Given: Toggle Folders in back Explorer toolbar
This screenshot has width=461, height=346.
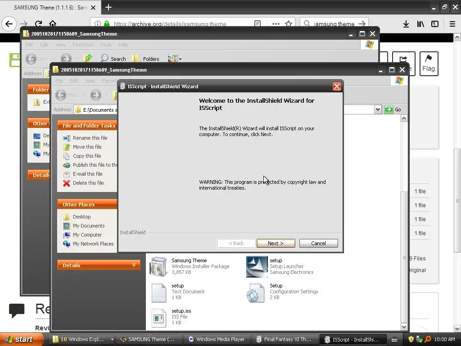Looking at the screenshot, I should coord(145,59).
